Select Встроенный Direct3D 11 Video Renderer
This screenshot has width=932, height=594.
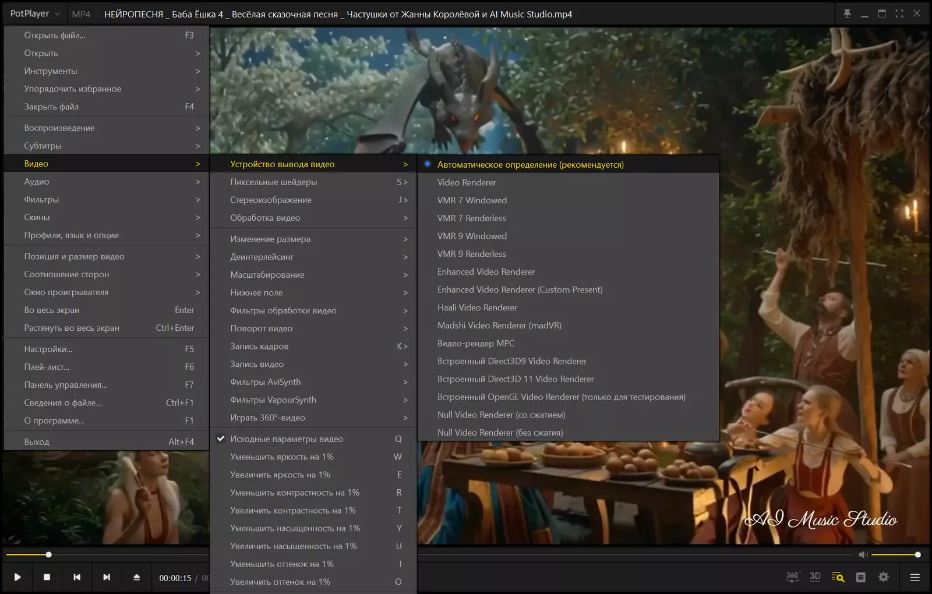point(569,379)
